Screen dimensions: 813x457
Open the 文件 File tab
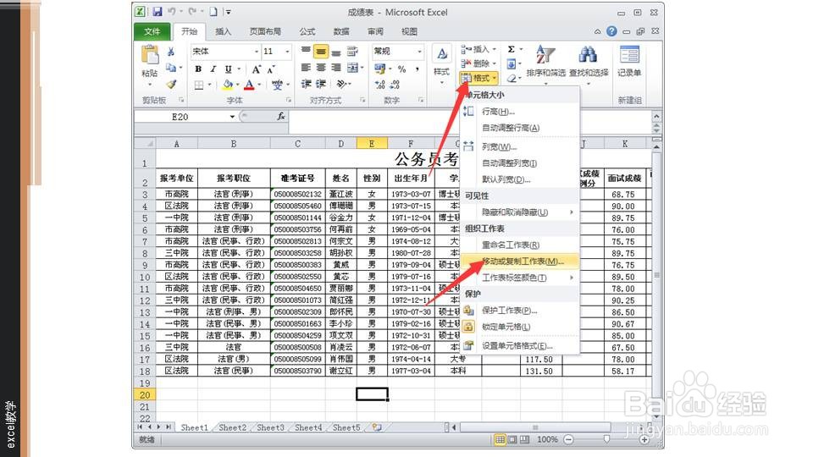pos(152,31)
